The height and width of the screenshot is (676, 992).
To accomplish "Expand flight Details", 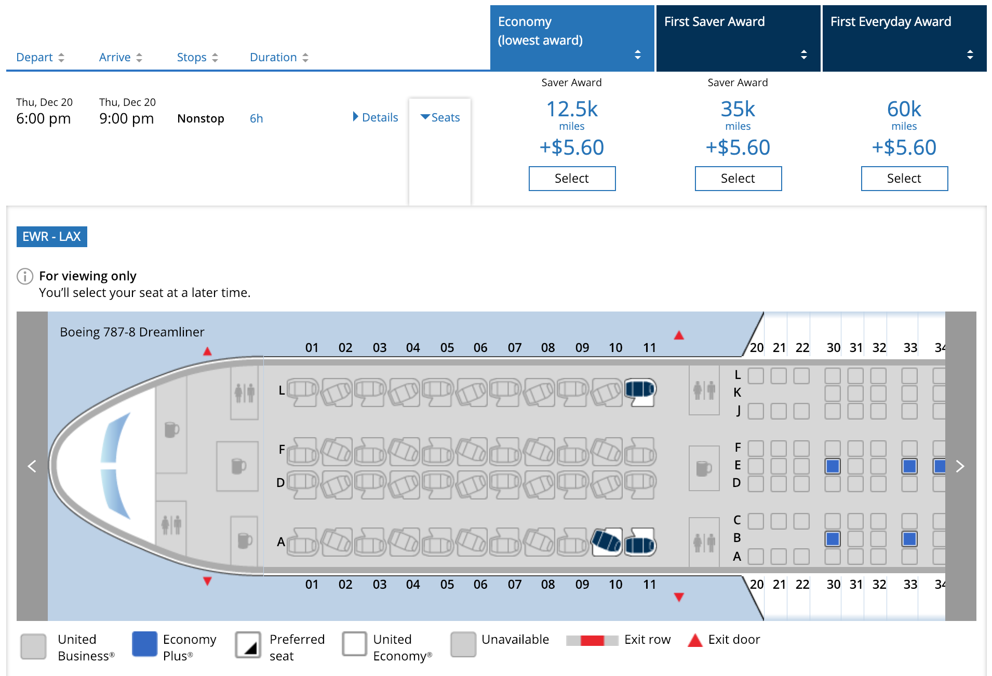I will 375,117.
